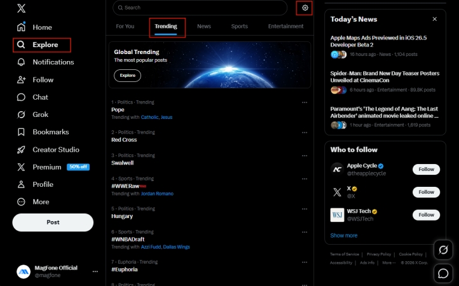
Task: Open the #WNBADraft trending topic
Action: pos(128,240)
